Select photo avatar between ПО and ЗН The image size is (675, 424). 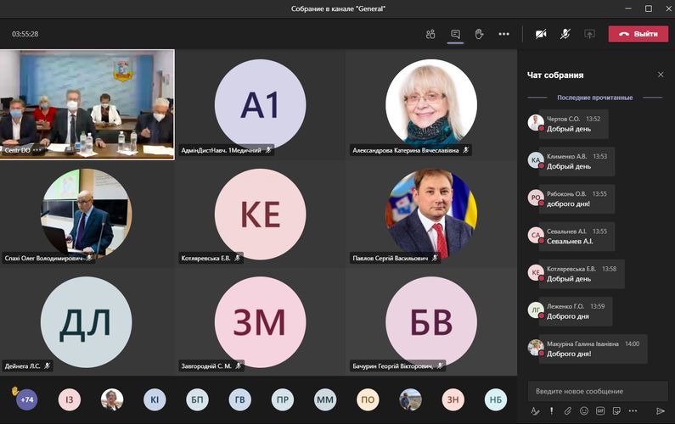point(410,399)
